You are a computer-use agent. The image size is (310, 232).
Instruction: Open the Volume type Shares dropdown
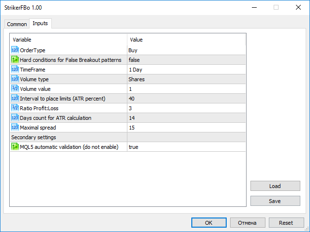tap(186, 79)
